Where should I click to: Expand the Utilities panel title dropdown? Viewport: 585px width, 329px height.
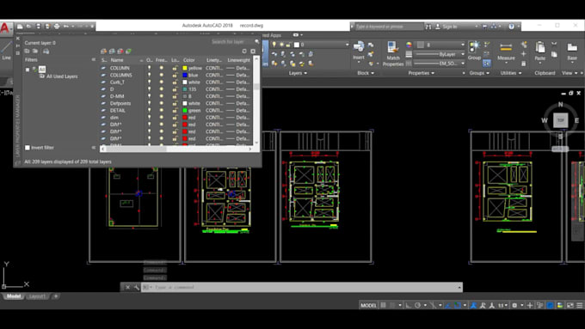point(511,73)
